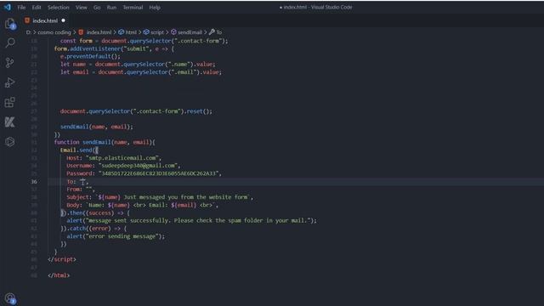
Task: Open the Search view icon
Action: click(10, 42)
